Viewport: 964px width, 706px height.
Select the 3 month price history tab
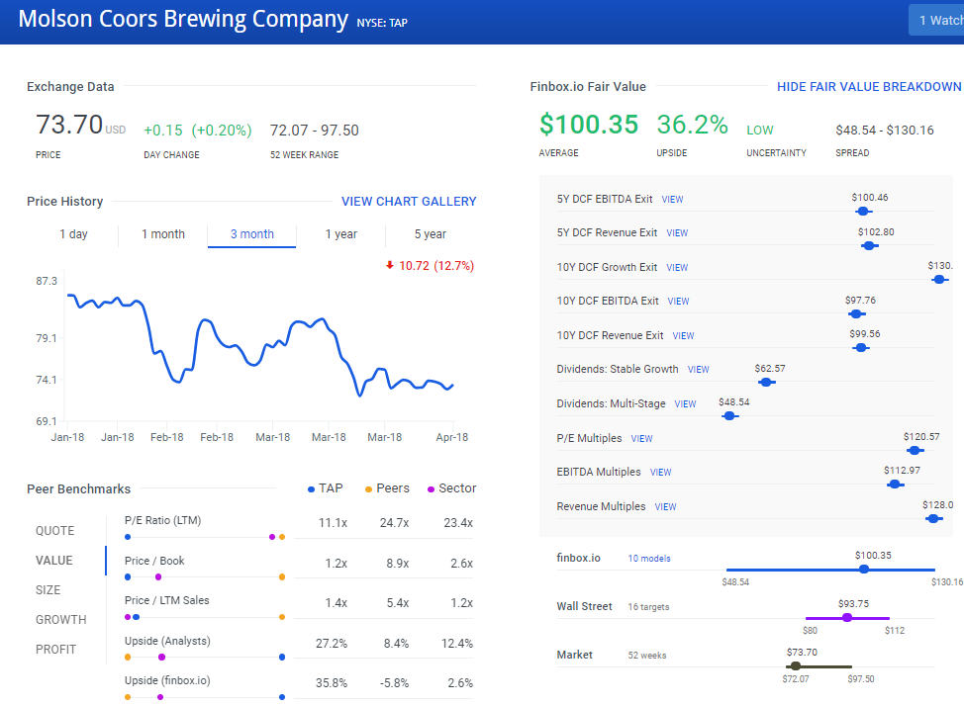tap(252, 234)
